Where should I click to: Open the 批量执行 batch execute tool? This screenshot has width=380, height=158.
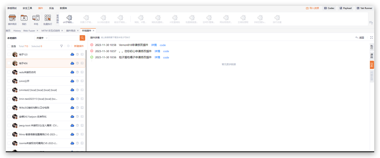48,18
